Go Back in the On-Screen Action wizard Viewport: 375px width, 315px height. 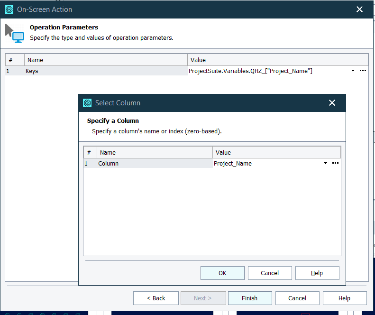point(156,298)
